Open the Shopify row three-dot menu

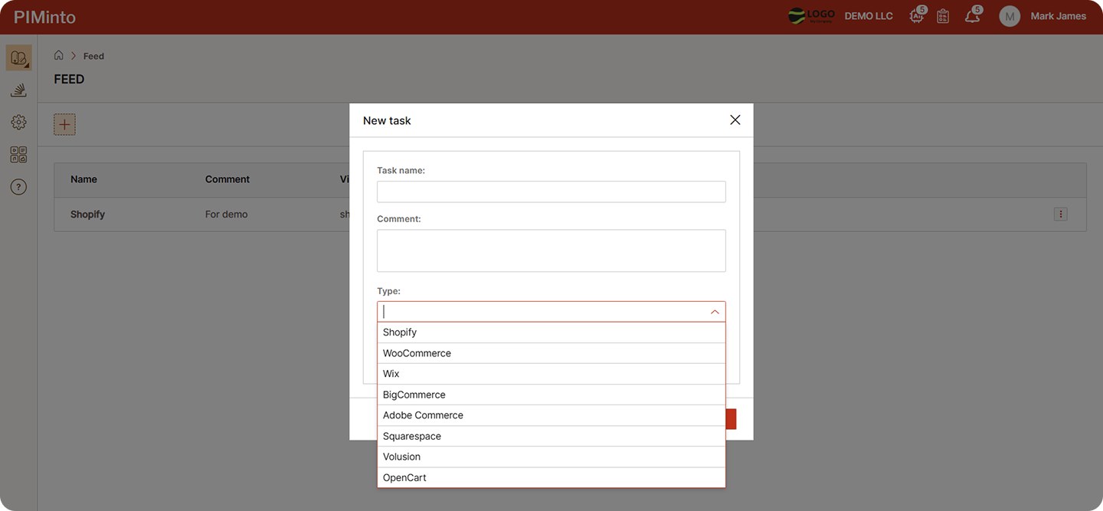click(x=1061, y=215)
